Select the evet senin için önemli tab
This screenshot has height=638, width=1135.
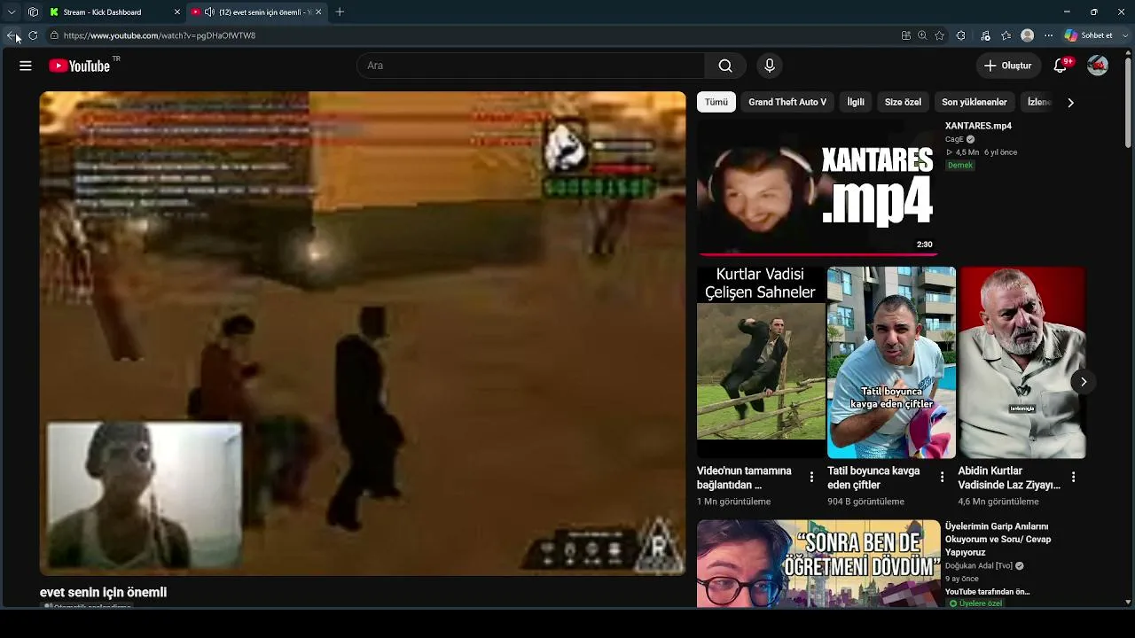[x=257, y=12]
